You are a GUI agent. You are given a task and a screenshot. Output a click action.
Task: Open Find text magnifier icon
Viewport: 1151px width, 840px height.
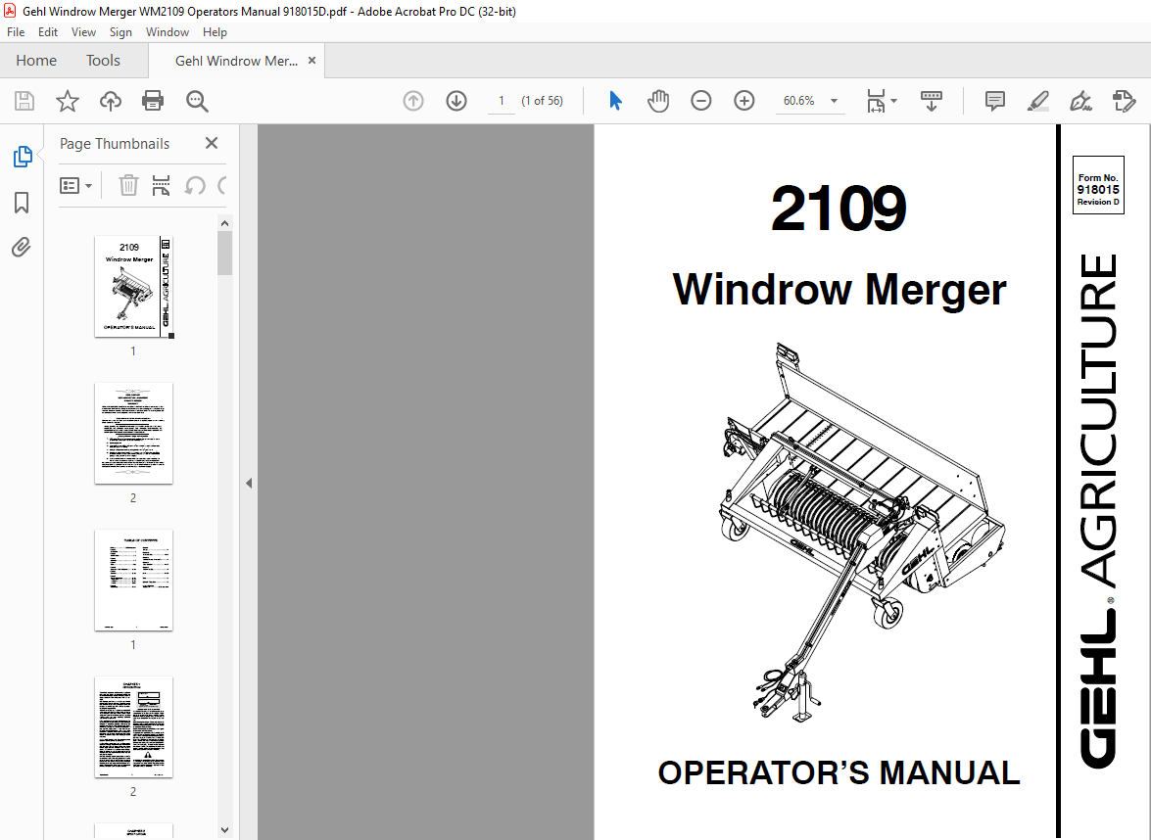(x=197, y=101)
